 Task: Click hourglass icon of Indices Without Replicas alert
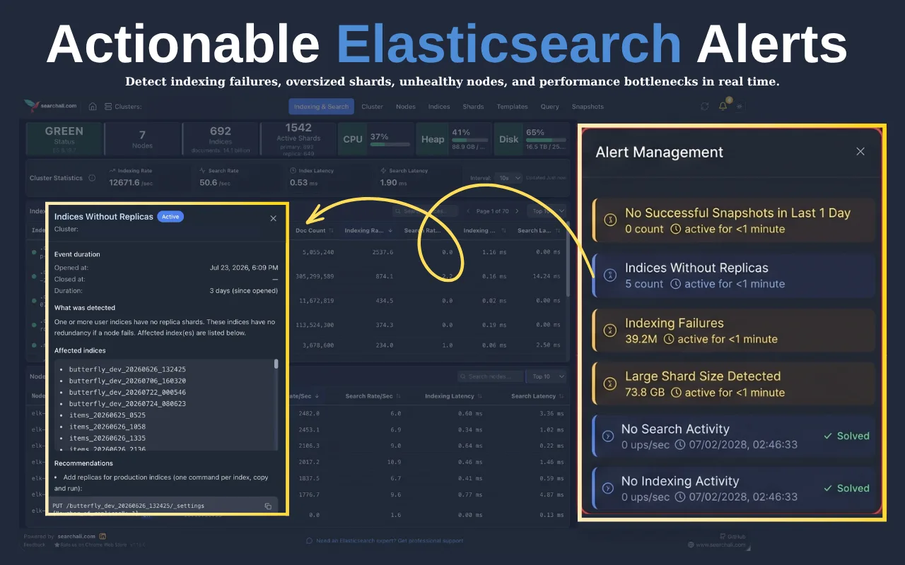(609, 275)
